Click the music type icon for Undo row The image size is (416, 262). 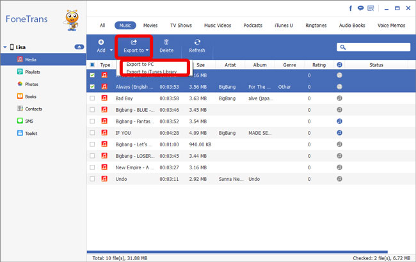104,179
